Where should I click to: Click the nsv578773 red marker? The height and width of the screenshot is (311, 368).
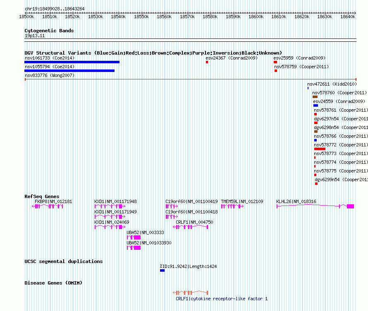[x=315, y=158]
